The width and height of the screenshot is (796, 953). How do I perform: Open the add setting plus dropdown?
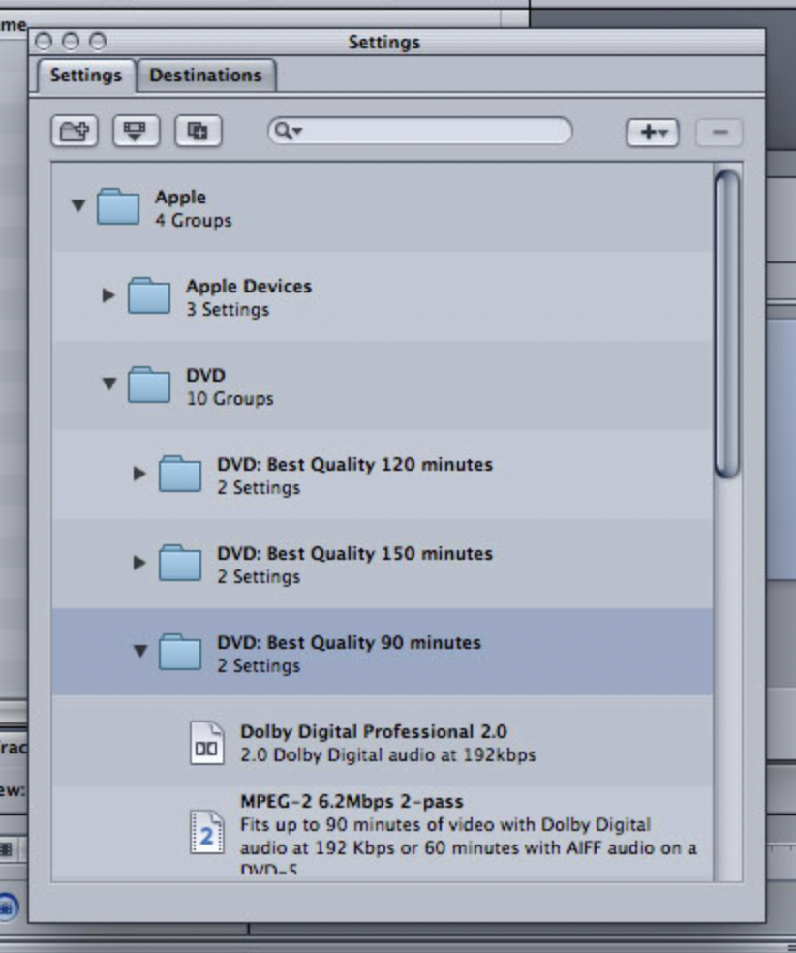[653, 133]
